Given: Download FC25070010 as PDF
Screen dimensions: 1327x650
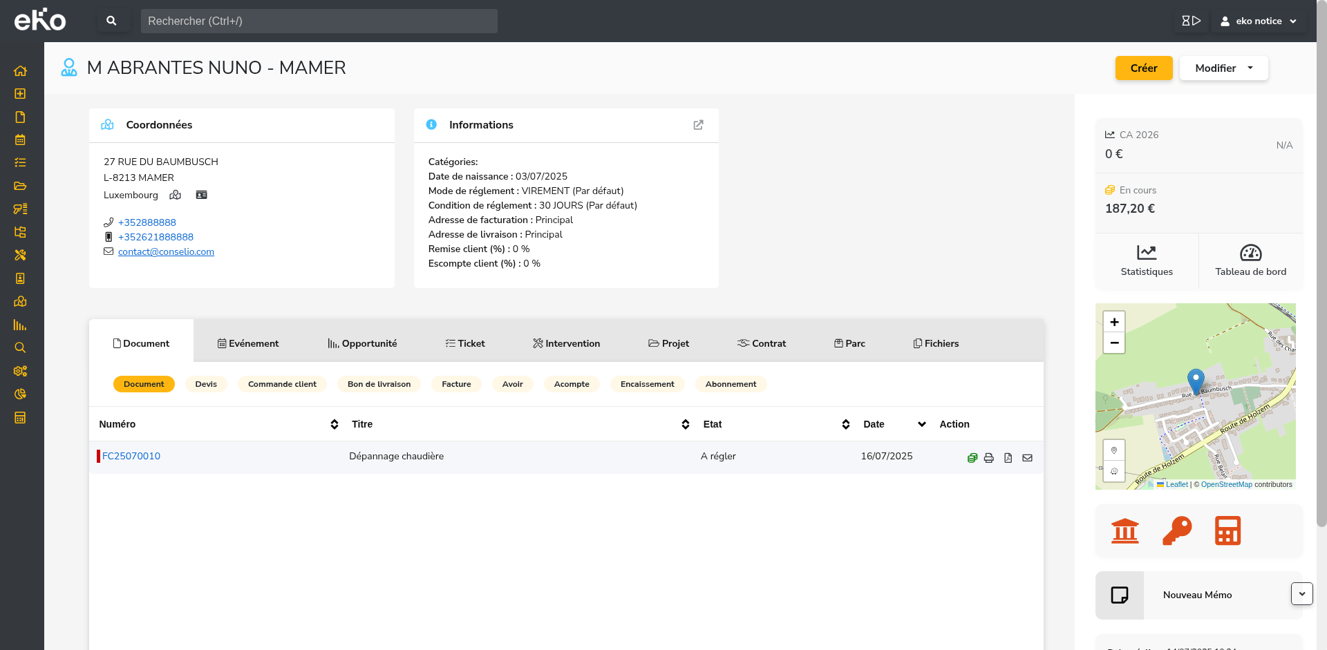Looking at the screenshot, I should tap(1008, 457).
